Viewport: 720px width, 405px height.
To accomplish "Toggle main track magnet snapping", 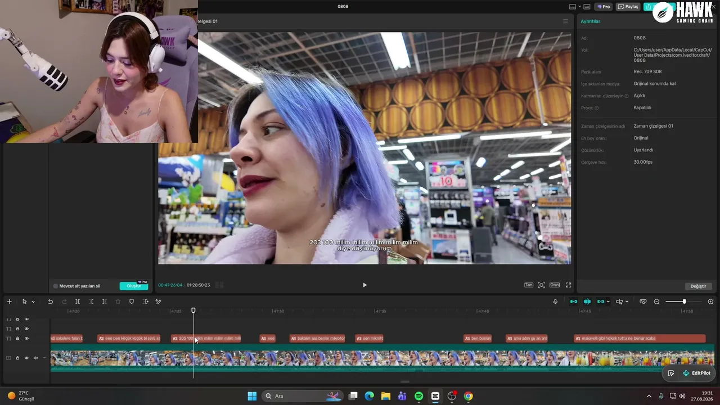I will [x=573, y=301].
